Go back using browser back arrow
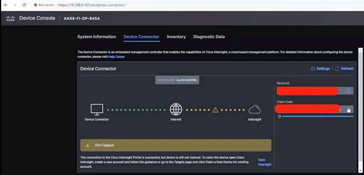The image size is (364, 175). pyautogui.click(x=6, y=5)
